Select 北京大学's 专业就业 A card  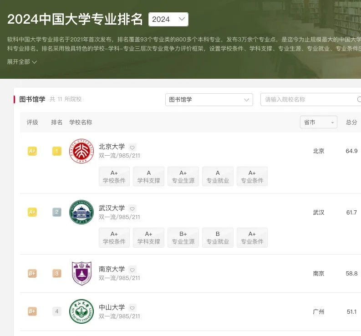click(218, 176)
